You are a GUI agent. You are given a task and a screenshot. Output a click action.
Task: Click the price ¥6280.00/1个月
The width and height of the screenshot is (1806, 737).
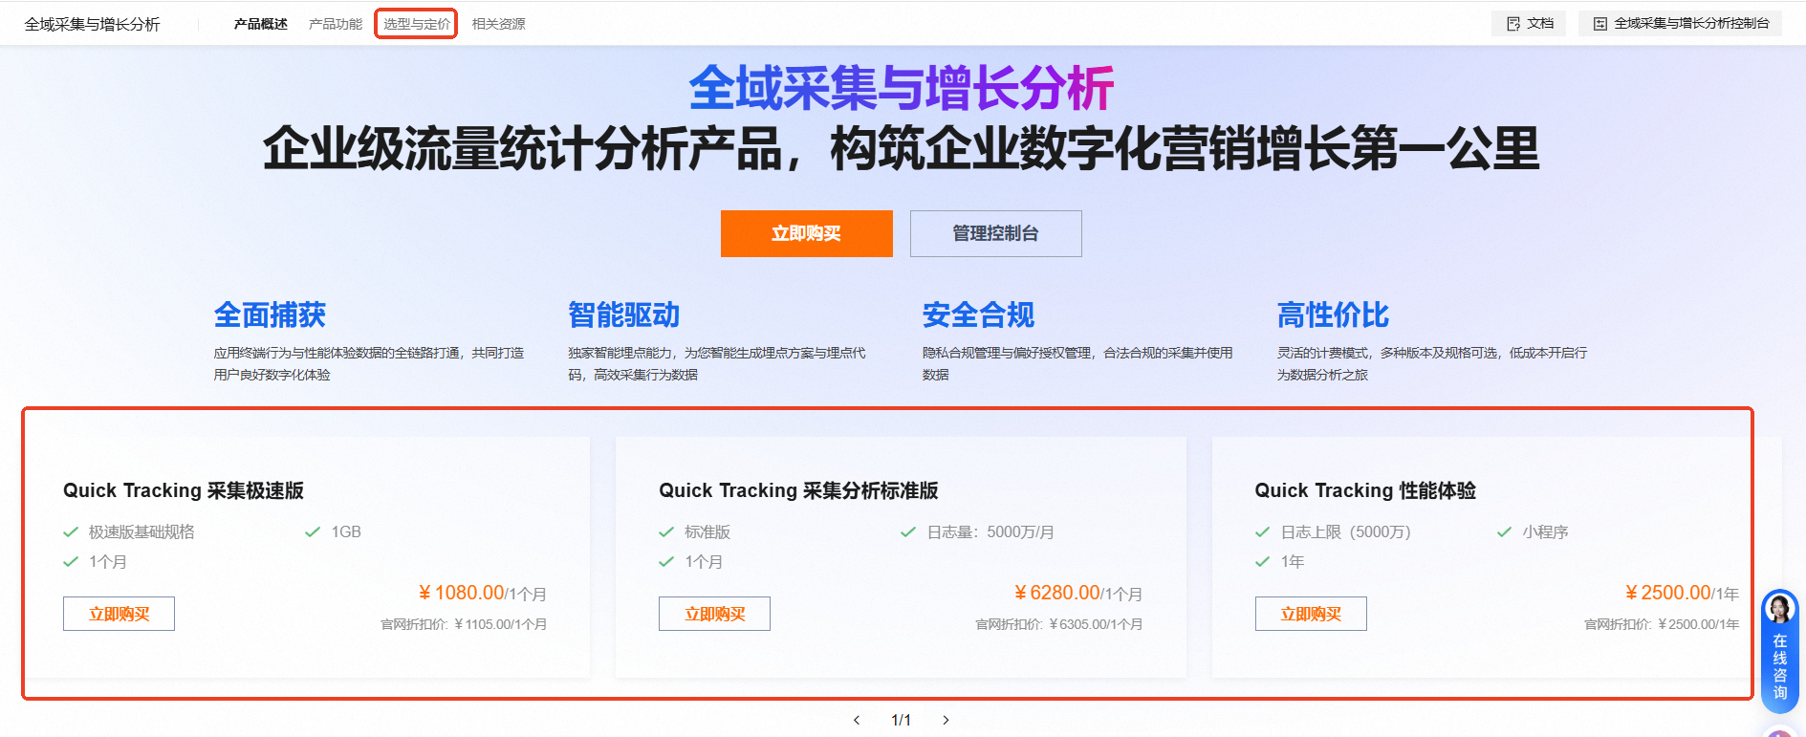coord(1078,593)
